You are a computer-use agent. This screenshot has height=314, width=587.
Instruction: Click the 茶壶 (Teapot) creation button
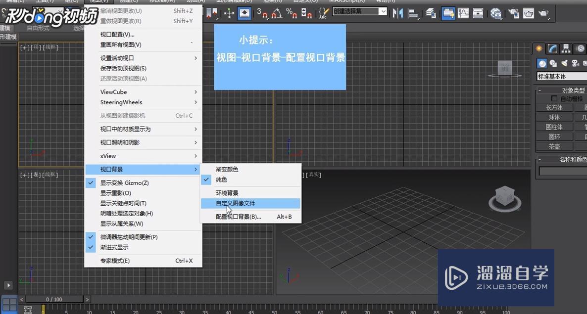[554, 146]
